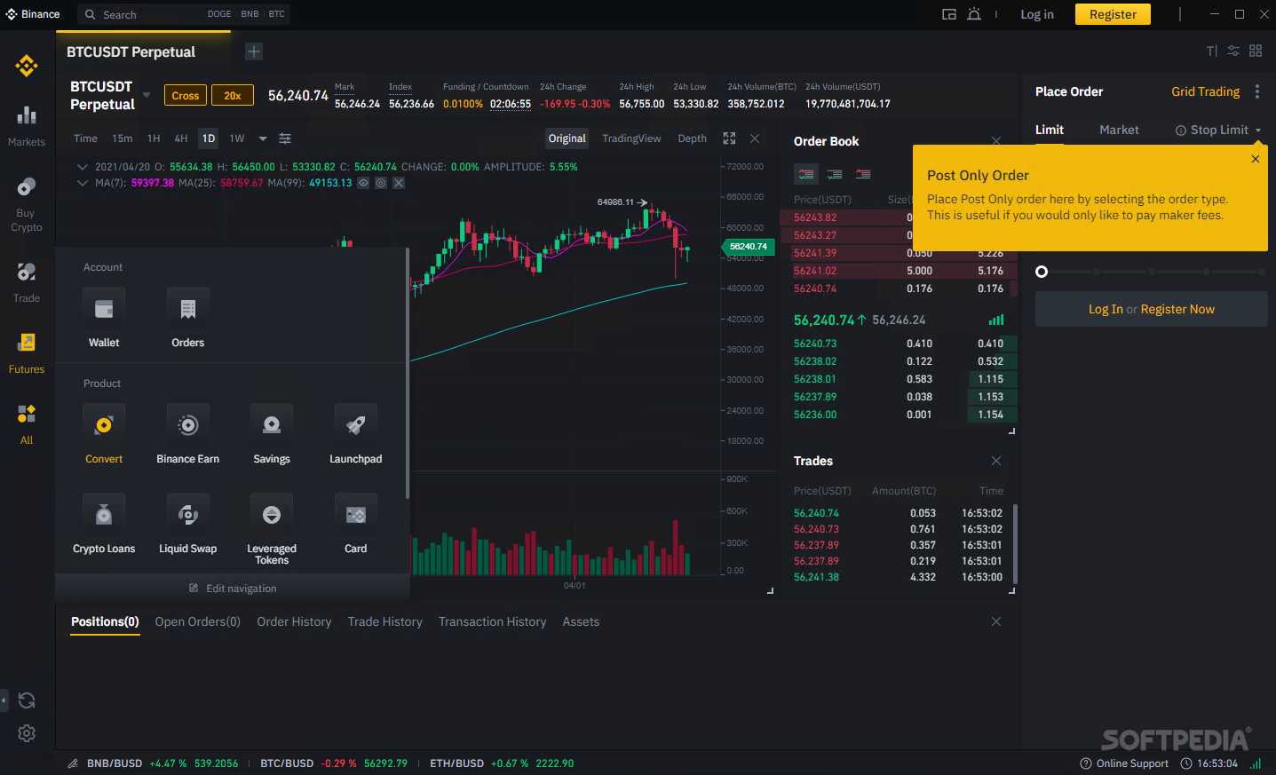Click the All sidebar icon
1276x775 pixels.
27,423
